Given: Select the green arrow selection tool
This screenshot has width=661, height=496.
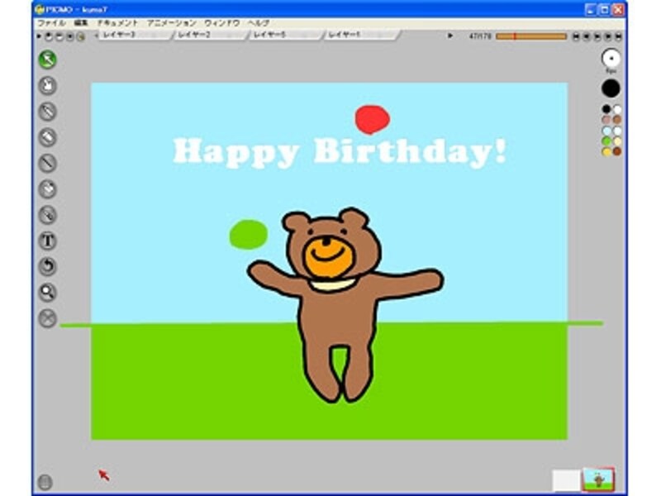Looking at the screenshot, I should point(48,60).
